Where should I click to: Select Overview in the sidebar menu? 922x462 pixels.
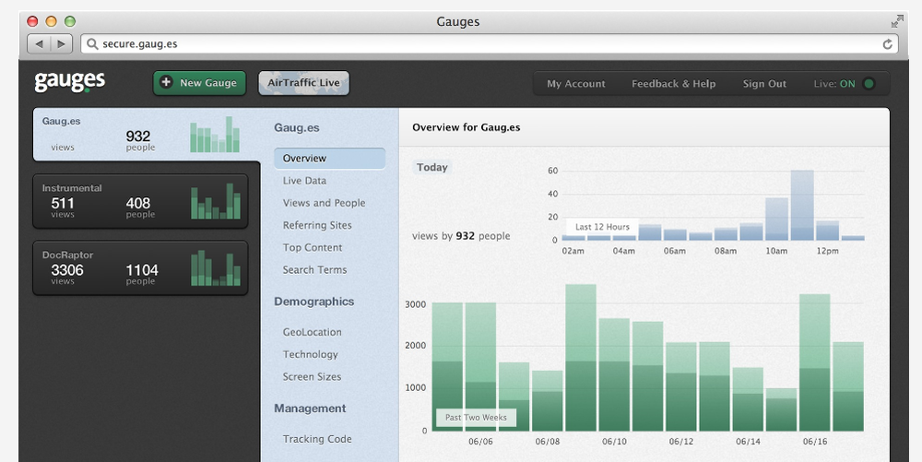click(329, 158)
